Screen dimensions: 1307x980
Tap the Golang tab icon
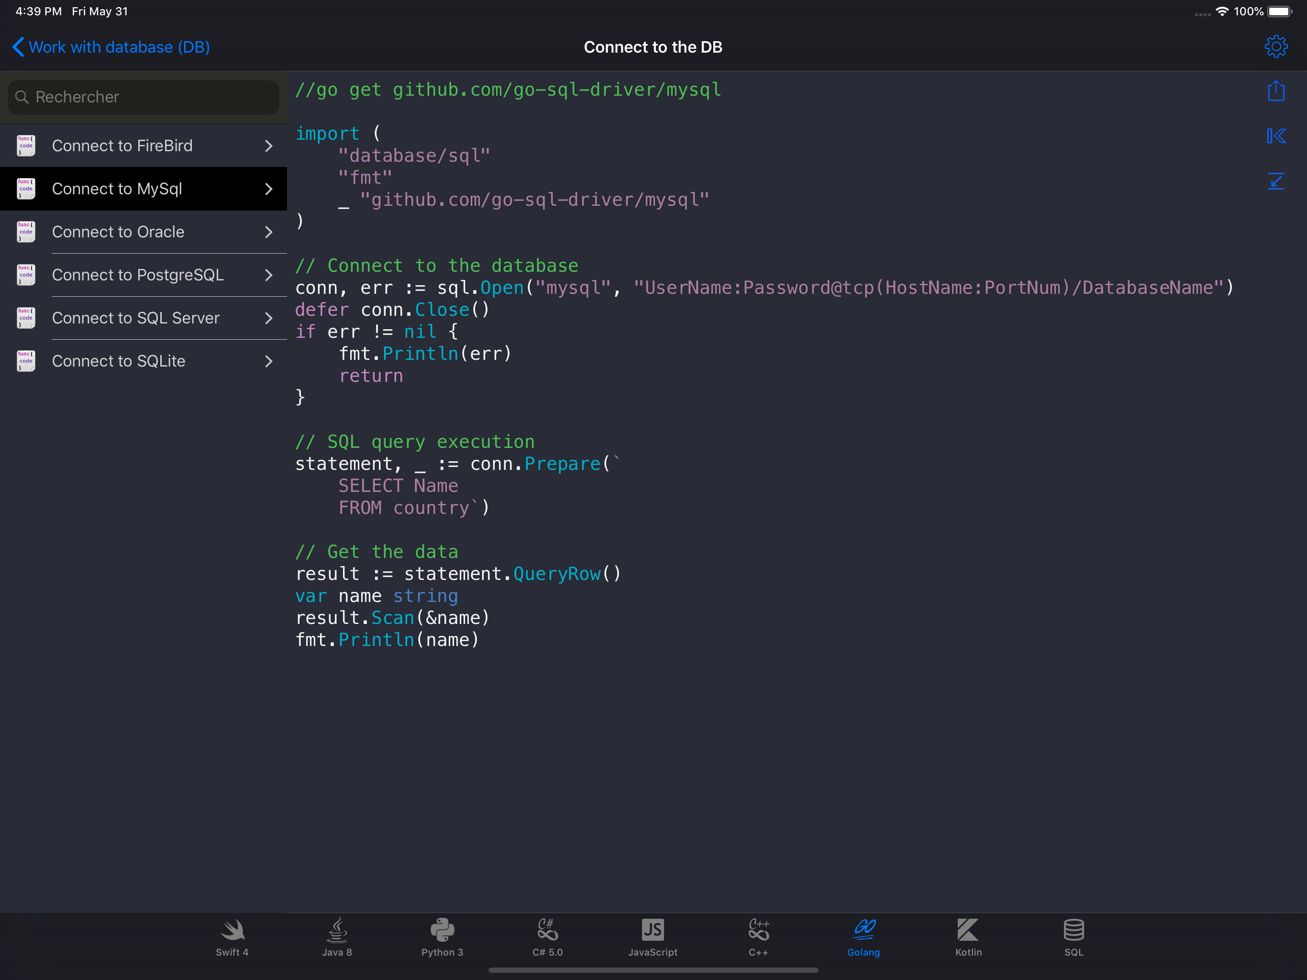click(863, 937)
